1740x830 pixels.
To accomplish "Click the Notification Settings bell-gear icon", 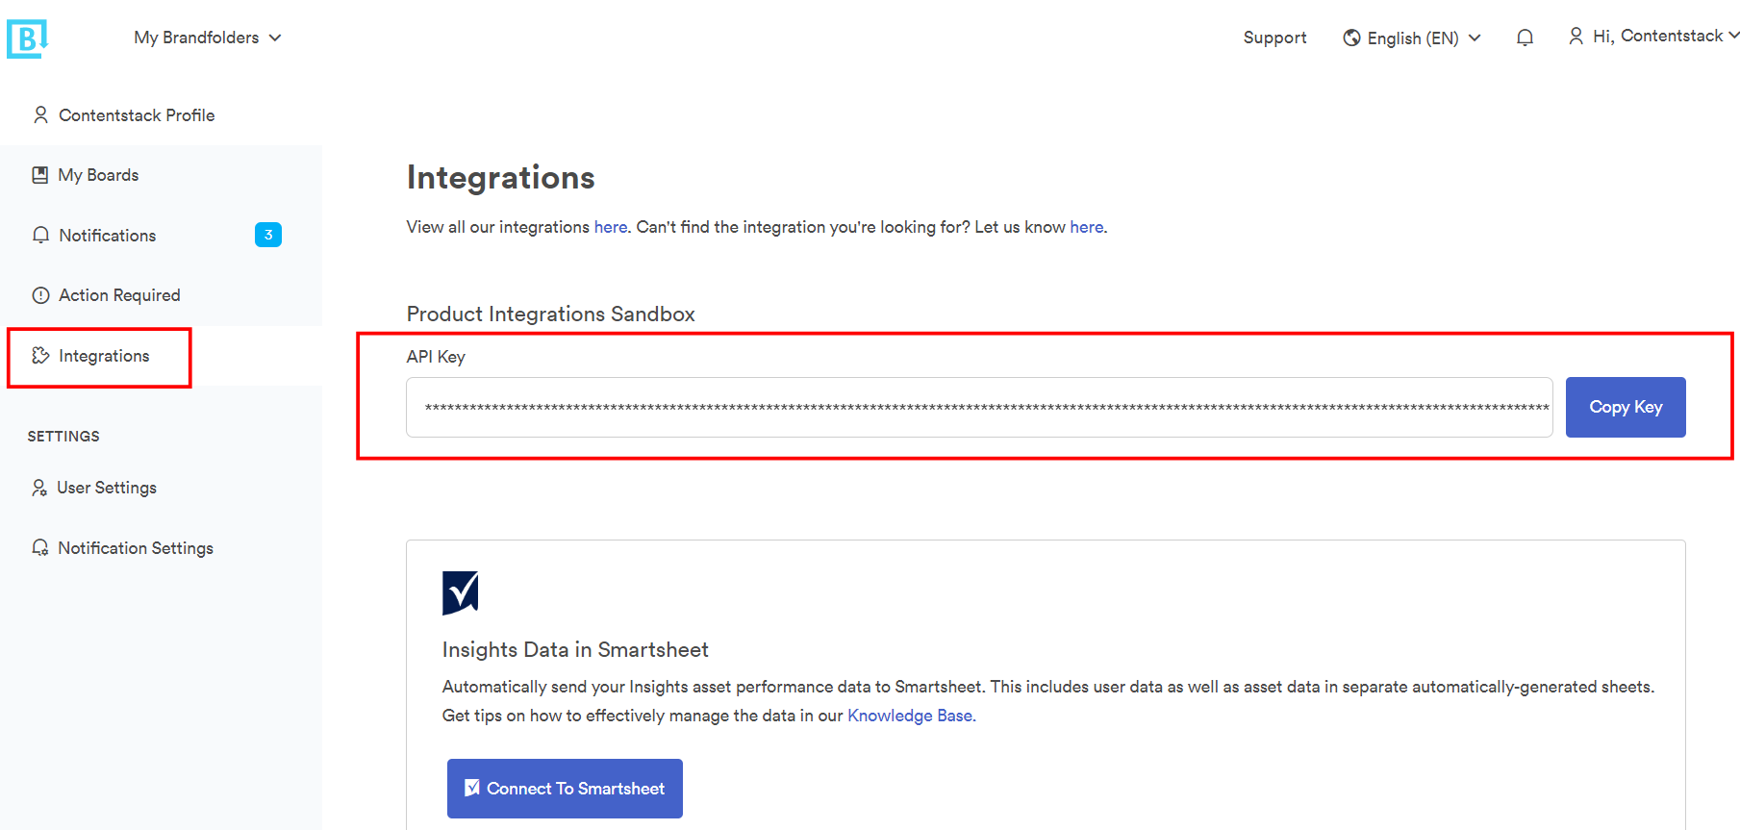I will pos(40,547).
